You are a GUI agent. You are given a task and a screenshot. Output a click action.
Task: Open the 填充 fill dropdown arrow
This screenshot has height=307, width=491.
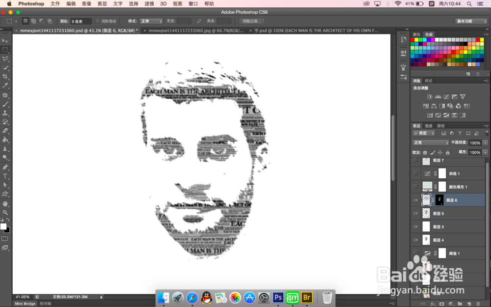pyautogui.click(x=486, y=153)
